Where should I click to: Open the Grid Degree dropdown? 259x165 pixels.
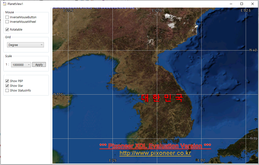point(26,45)
